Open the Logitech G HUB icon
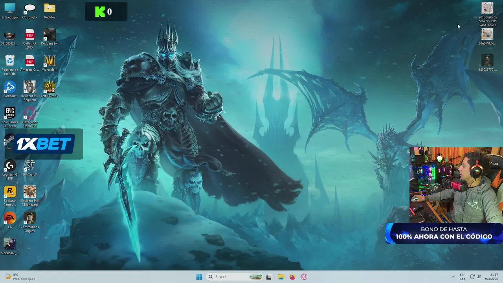 click(x=10, y=170)
